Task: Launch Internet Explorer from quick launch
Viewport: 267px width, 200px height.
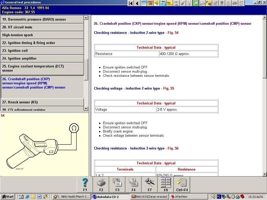Action: point(27,197)
